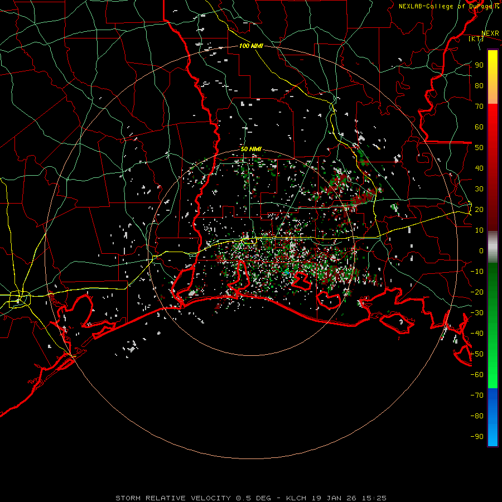Select the 100 NMI range ring label

[x=251, y=46]
